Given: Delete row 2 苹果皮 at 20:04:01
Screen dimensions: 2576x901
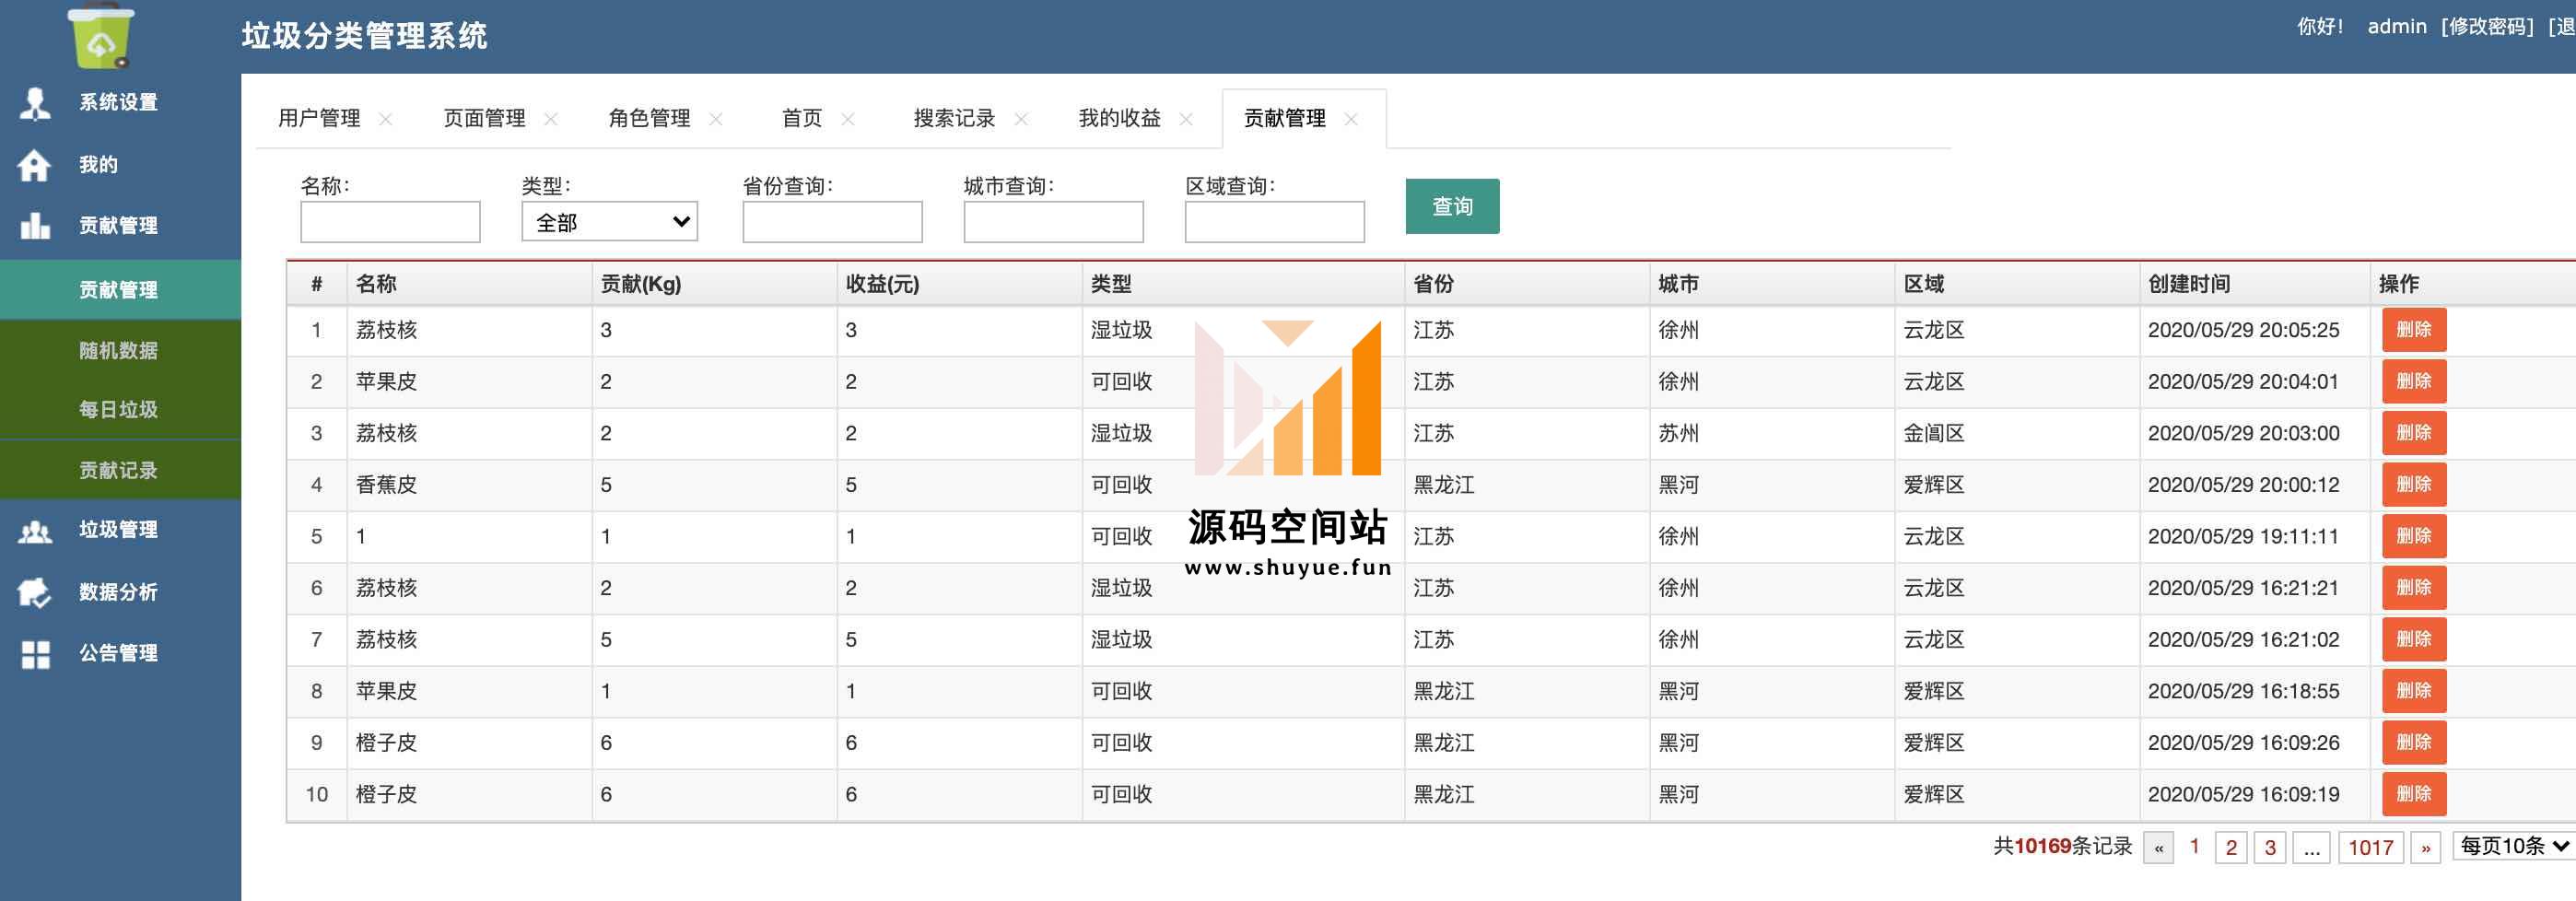Looking at the screenshot, I should point(2414,381).
